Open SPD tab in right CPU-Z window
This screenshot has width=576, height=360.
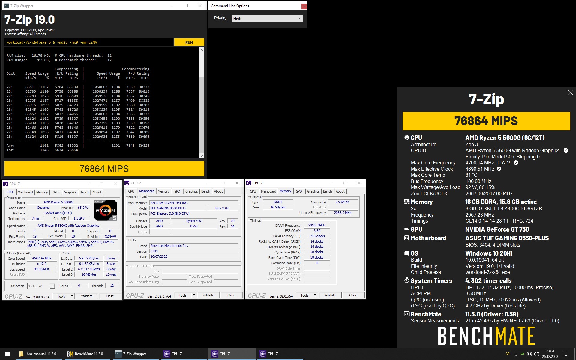click(x=299, y=191)
